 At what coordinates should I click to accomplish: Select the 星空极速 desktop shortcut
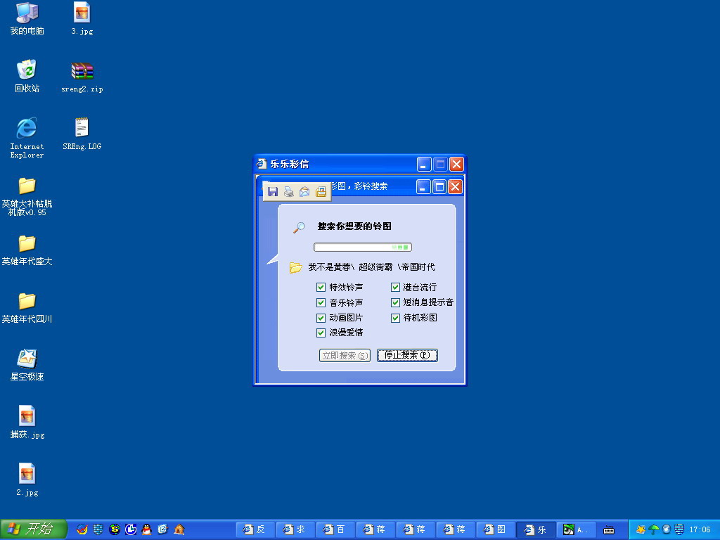27,359
